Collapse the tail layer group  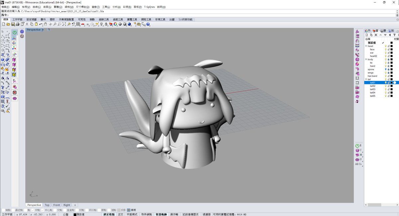click(366, 79)
